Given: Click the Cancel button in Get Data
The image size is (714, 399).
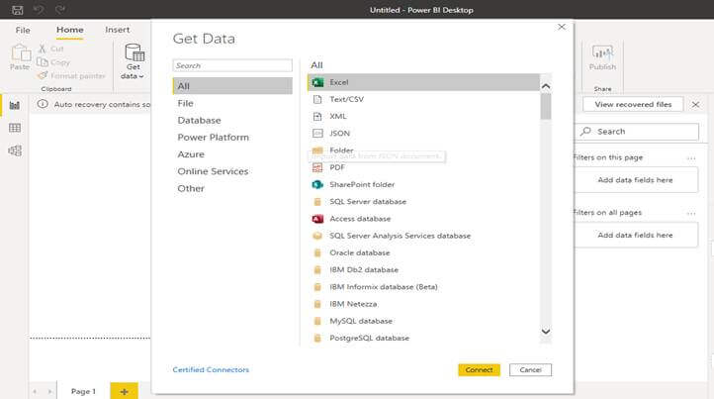Looking at the screenshot, I should [x=530, y=370].
